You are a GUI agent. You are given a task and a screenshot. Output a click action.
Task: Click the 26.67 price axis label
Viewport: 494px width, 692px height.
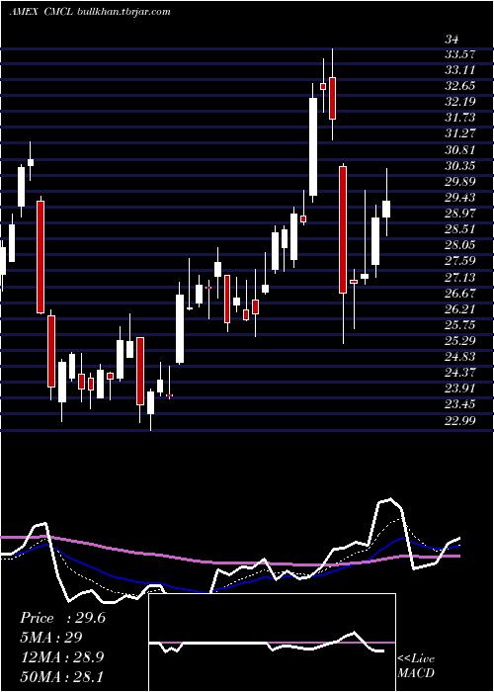click(x=459, y=293)
